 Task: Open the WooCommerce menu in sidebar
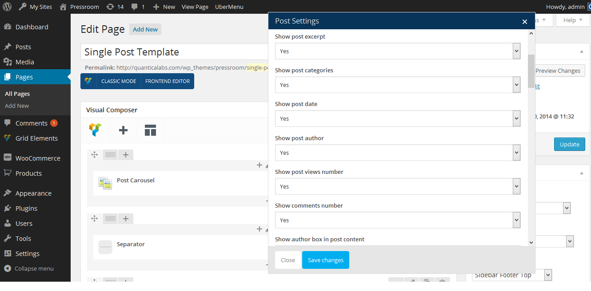38,158
